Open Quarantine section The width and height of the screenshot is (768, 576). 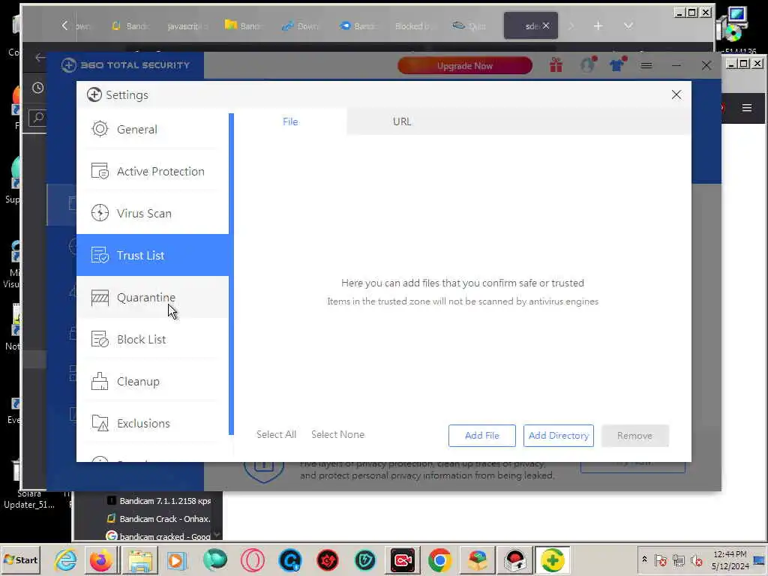point(152,297)
